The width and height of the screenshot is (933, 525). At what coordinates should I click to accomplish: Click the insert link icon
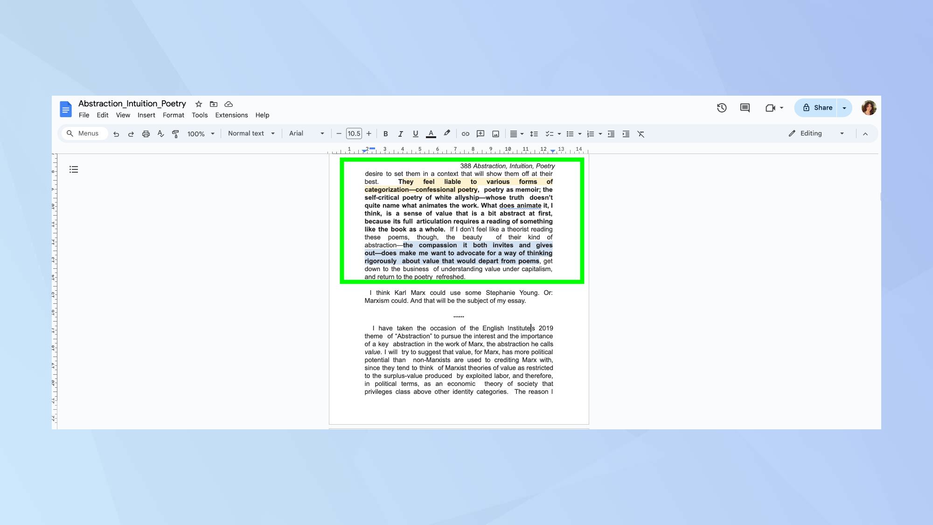click(465, 134)
